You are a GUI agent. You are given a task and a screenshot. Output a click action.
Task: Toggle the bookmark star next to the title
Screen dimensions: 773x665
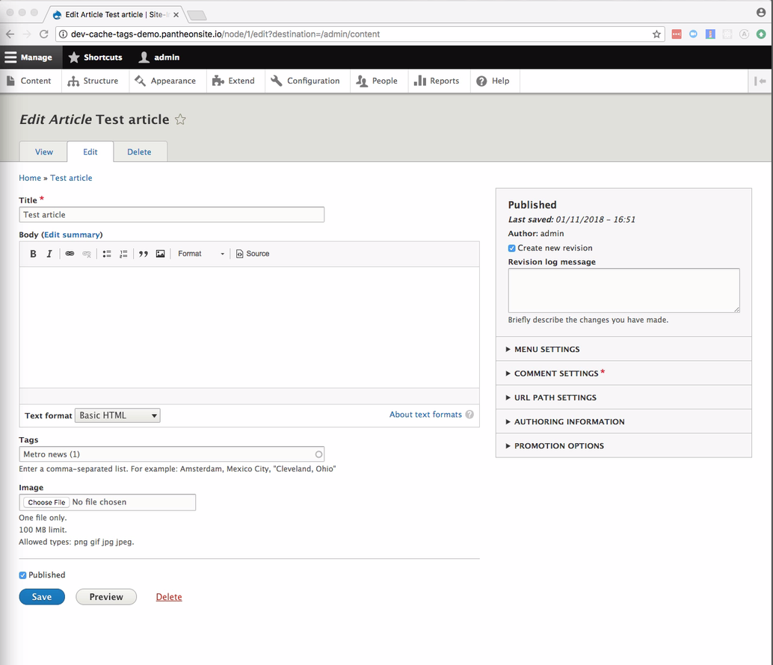click(179, 119)
